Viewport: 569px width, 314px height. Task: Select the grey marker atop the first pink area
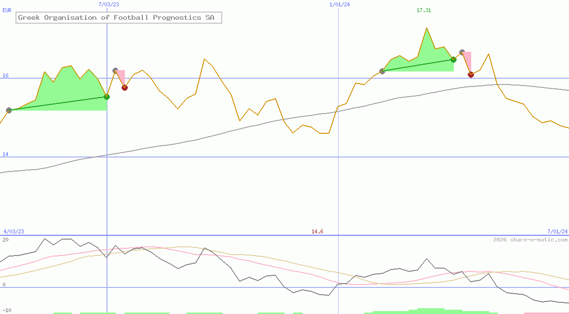(x=115, y=71)
